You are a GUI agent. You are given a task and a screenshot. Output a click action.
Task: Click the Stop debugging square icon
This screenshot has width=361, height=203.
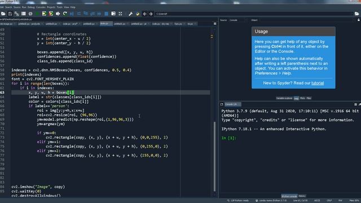[107, 14]
